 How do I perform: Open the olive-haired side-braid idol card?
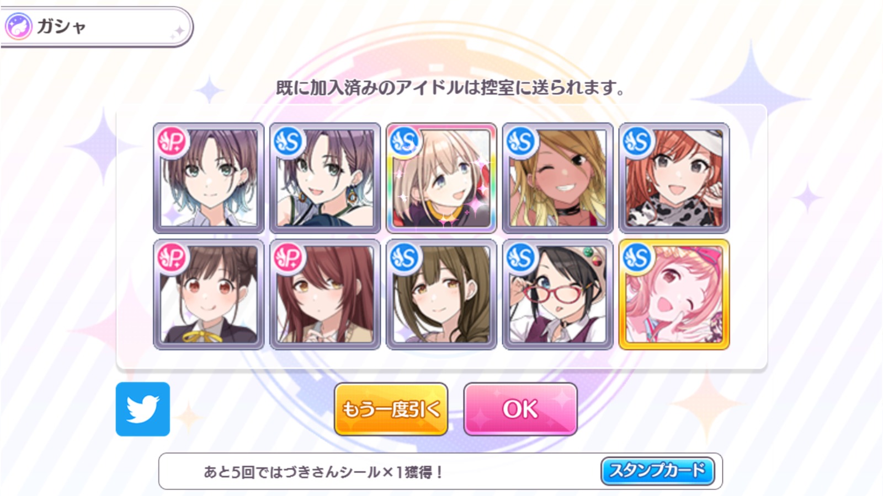[x=441, y=294]
